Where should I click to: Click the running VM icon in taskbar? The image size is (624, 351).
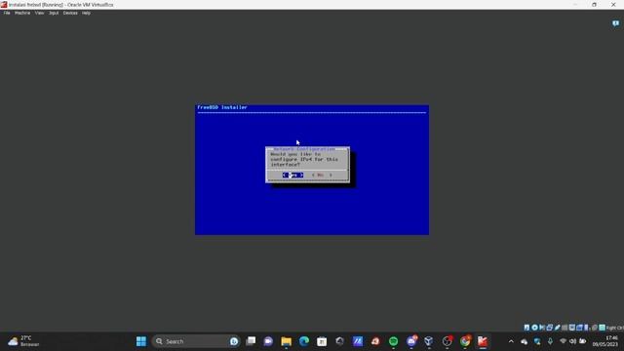(x=483, y=341)
